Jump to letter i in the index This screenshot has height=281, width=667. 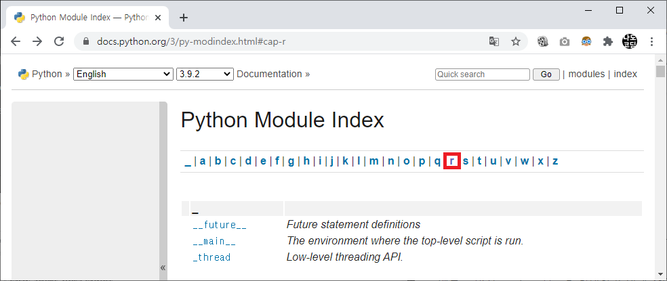pyautogui.click(x=320, y=161)
